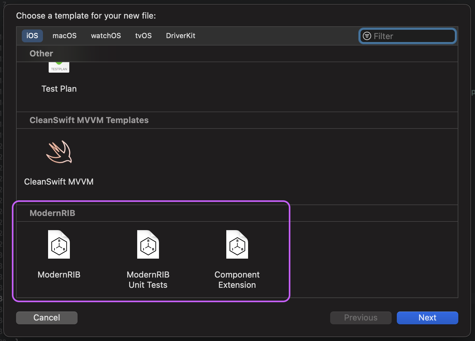
Task: Click the Next button
Action: point(427,318)
